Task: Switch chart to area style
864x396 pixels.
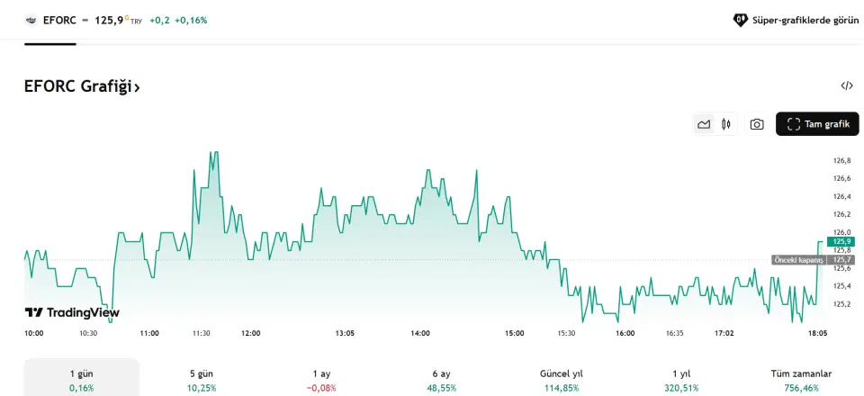Action: (x=704, y=124)
